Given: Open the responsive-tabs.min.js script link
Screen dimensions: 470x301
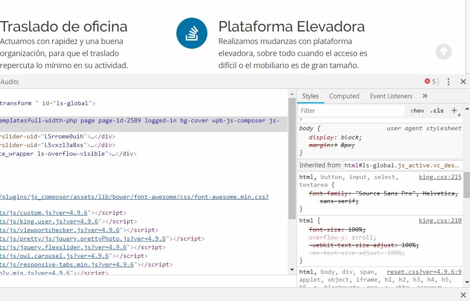Looking at the screenshot, I should click(x=67, y=265).
